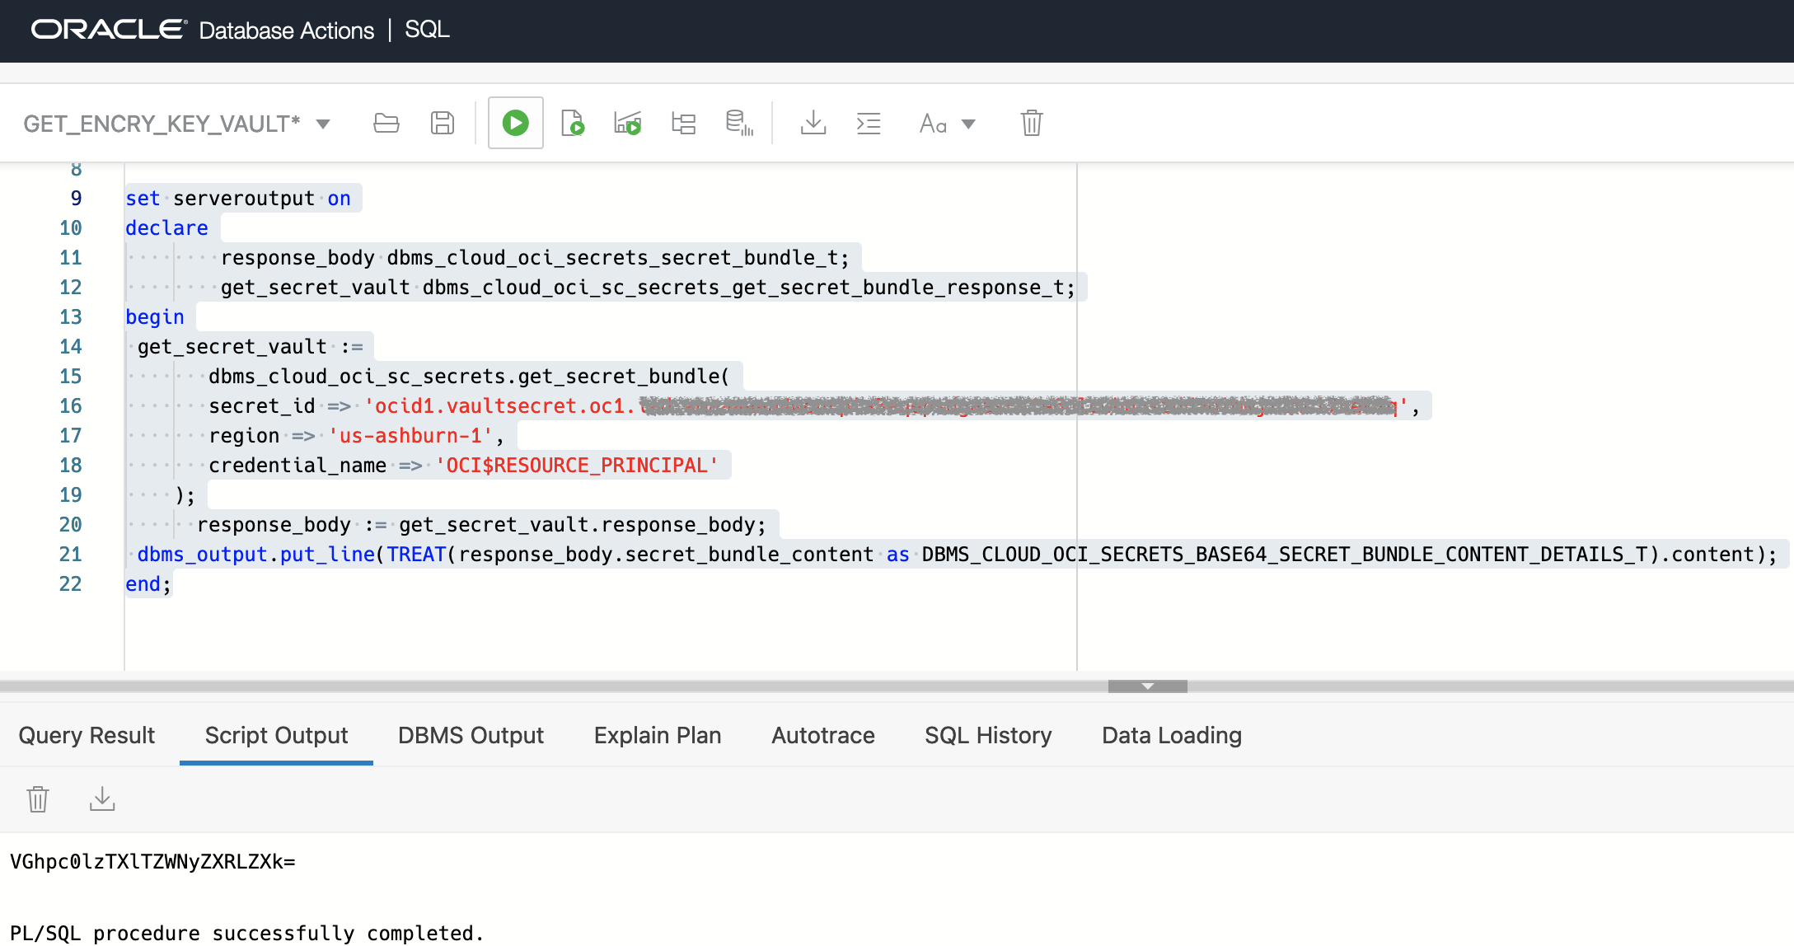This screenshot has width=1794, height=946.
Task: Open the worksheet file folder icon
Action: pos(386,124)
